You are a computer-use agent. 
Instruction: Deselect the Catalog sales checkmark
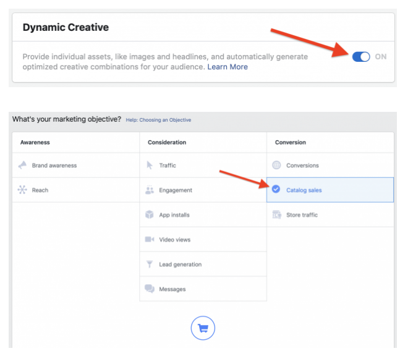click(x=276, y=190)
